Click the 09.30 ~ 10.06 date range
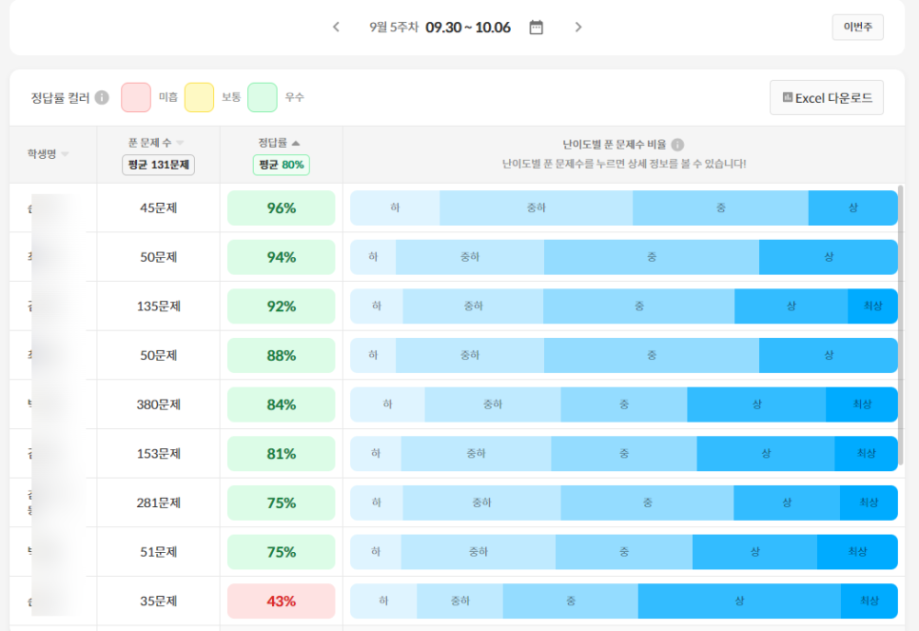The width and height of the screenshot is (919, 631). point(468,27)
